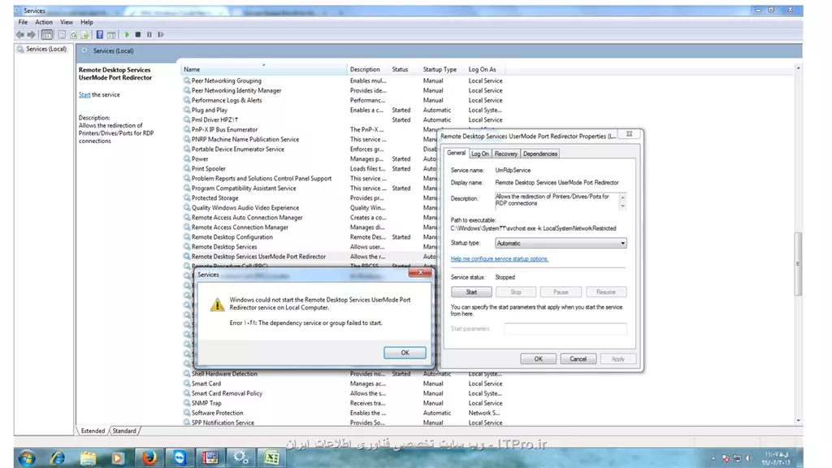
Task: Open the Startup type dropdown
Action: [561, 243]
